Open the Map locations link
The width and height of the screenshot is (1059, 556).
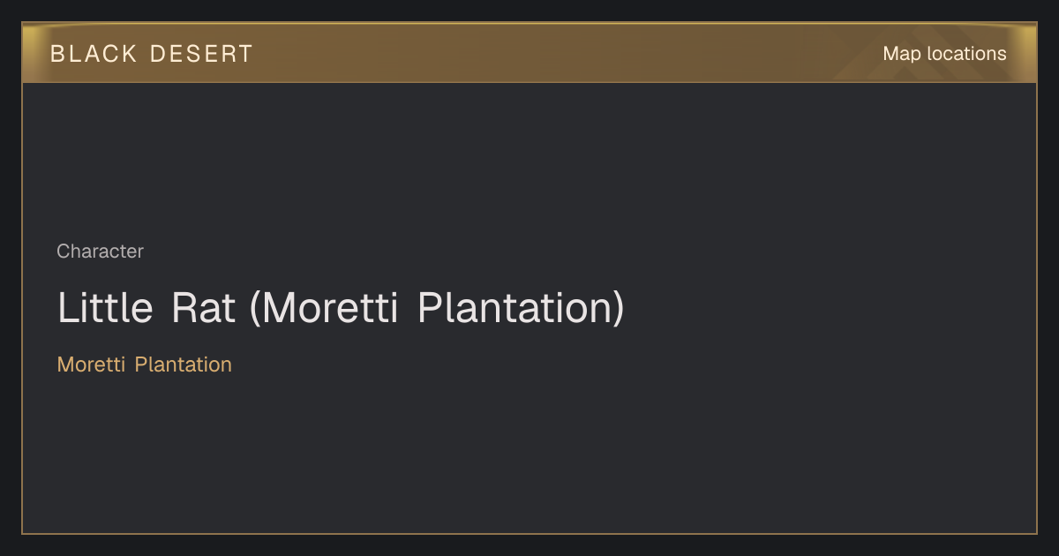[x=944, y=54]
